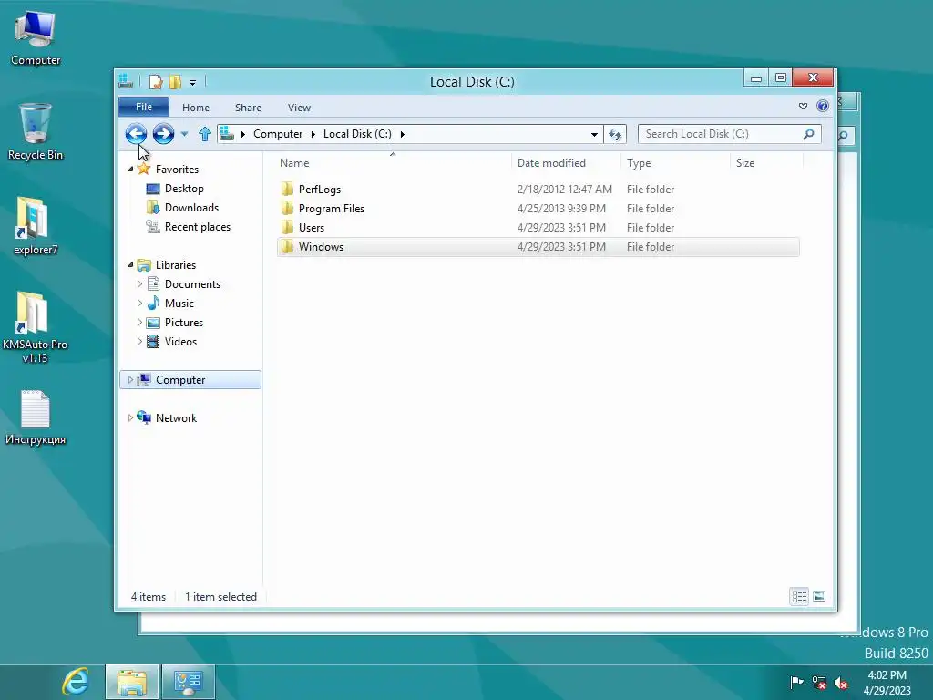Expand the Music library node
This screenshot has height=700, width=933.
click(x=139, y=303)
